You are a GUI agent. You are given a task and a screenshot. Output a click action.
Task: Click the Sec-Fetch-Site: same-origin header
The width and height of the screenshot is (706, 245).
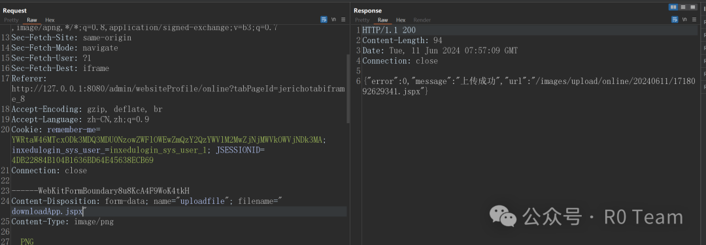[71, 38]
